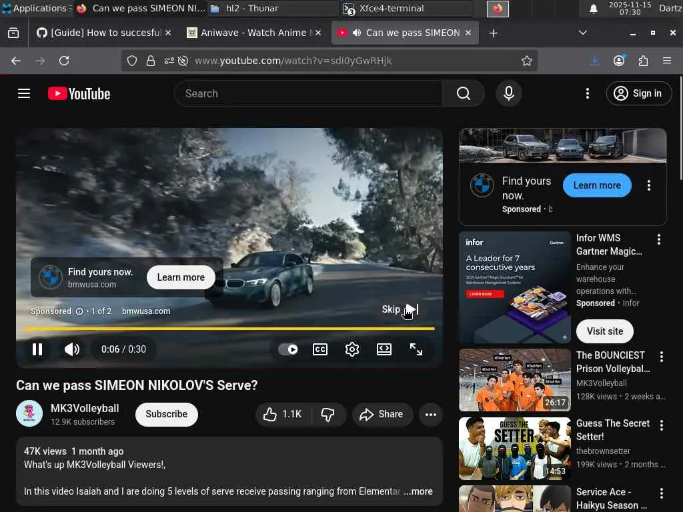
Task: Open The BOUNCIEST Prison Volleyball video thumbnail
Action: (515, 380)
